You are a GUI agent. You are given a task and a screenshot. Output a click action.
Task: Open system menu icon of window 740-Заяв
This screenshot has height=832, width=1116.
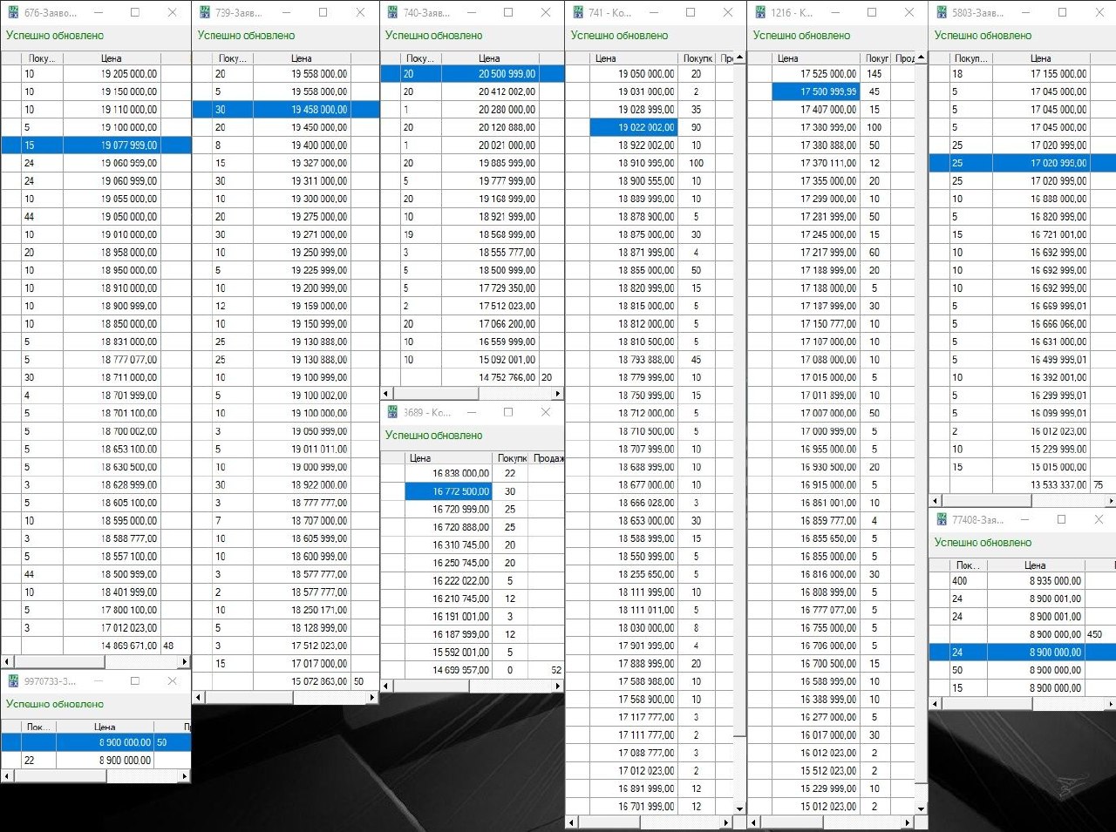click(391, 13)
